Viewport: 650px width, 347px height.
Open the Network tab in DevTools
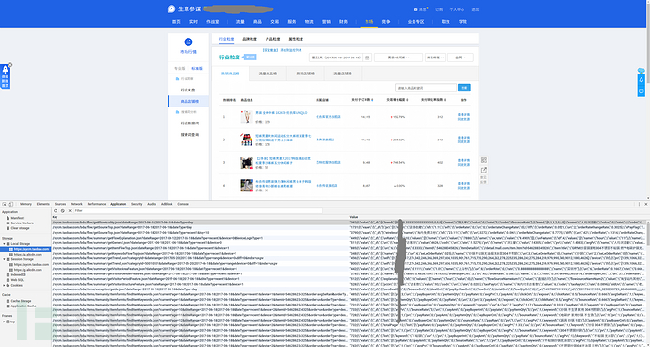click(x=76, y=204)
